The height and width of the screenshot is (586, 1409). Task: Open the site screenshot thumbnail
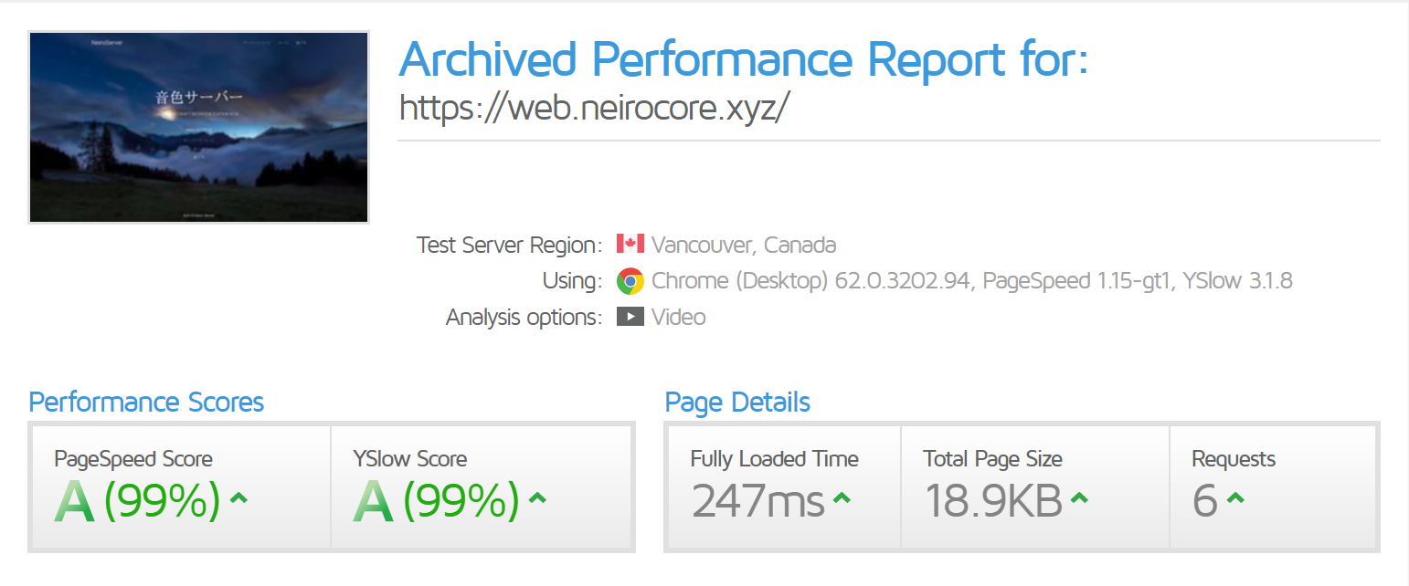click(x=198, y=128)
